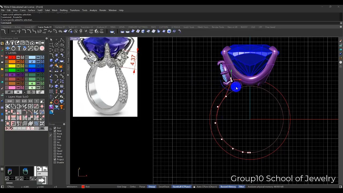Toggle the Project osnap checkbox

(x=55, y=159)
